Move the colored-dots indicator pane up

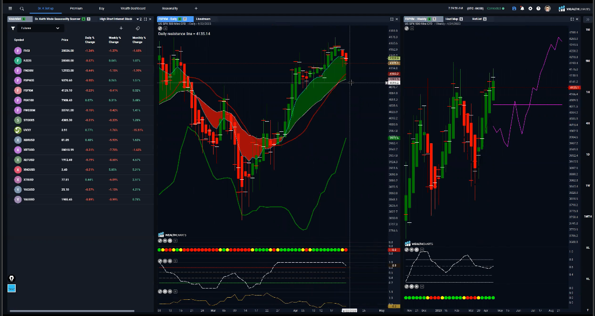pyautogui.click(x=170, y=241)
